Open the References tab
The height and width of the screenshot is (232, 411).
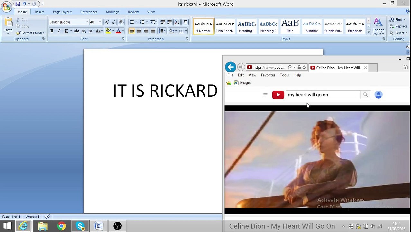[x=89, y=12]
